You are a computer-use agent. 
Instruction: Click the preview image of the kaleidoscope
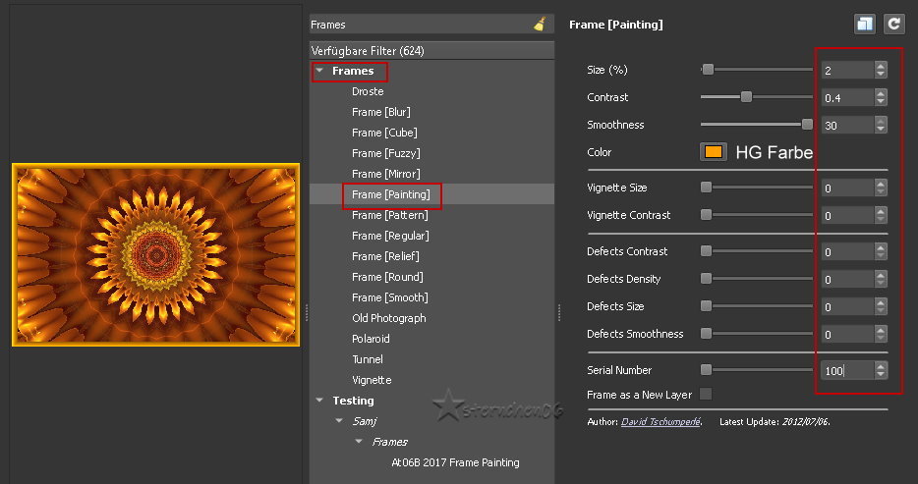point(155,255)
